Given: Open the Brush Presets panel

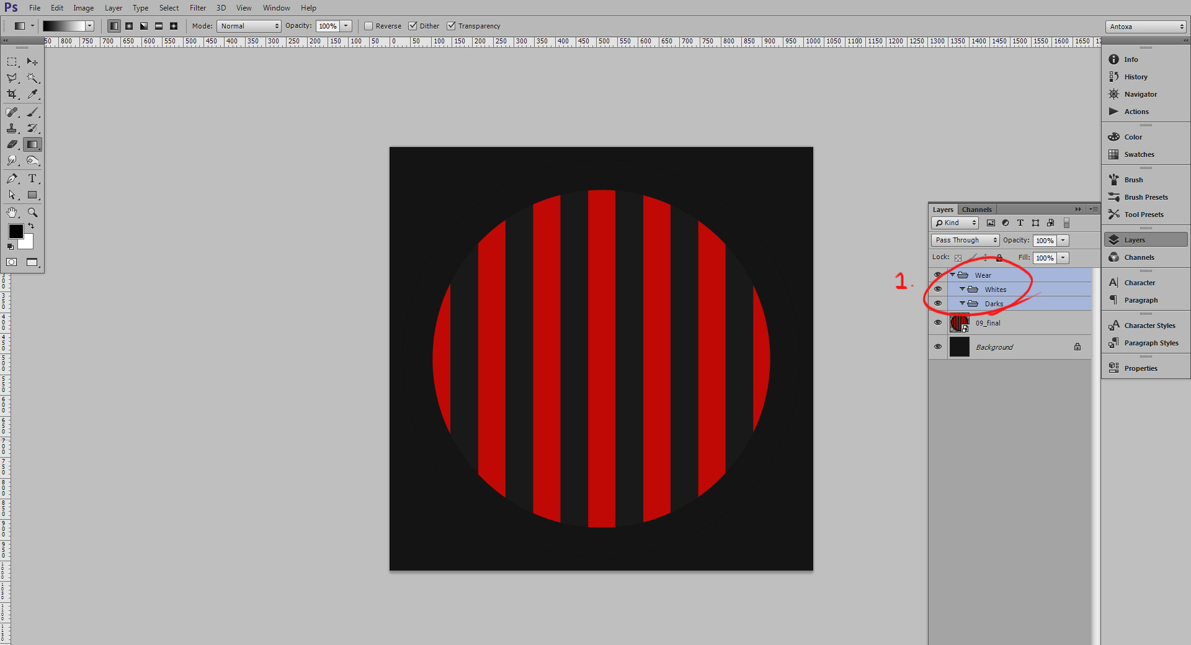Looking at the screenshot, I should click(x=1146, y=197).
